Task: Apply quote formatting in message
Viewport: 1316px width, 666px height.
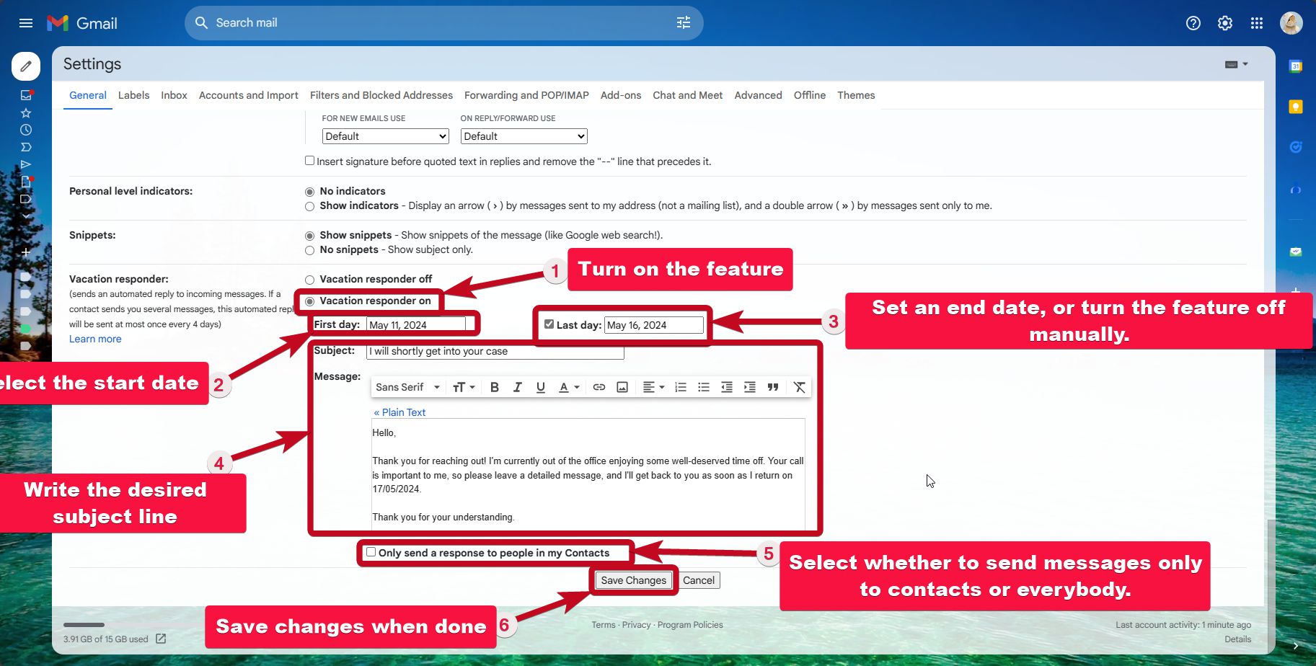Action: click(x=773, y=387)
